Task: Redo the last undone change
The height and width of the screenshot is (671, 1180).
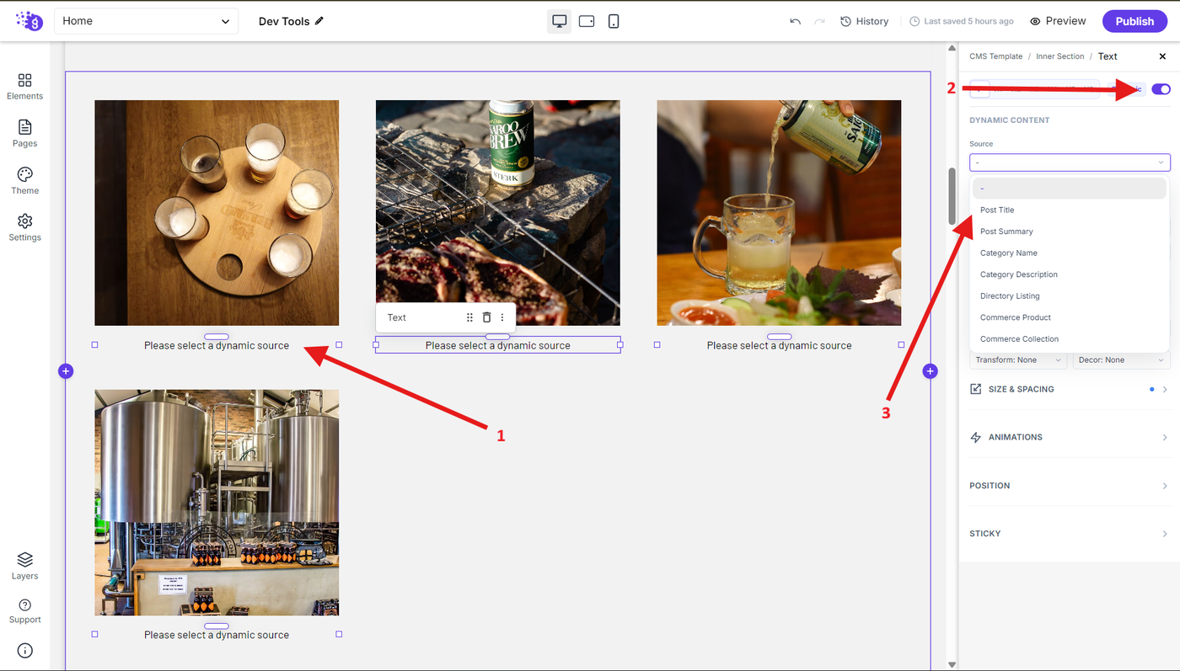Action: pos(819,21)
